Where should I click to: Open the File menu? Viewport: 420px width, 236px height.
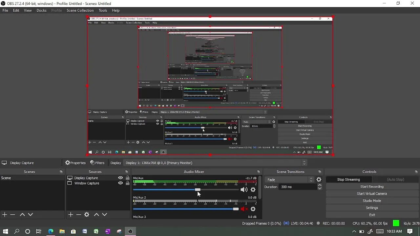point(5,10)
